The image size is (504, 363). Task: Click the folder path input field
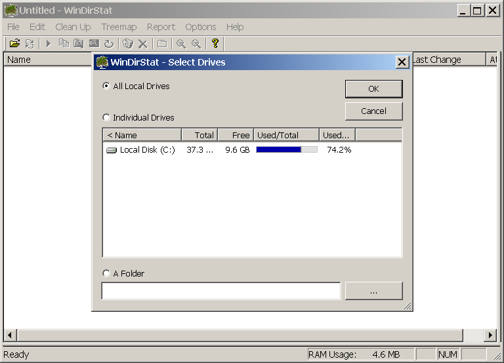click(221, 291)
